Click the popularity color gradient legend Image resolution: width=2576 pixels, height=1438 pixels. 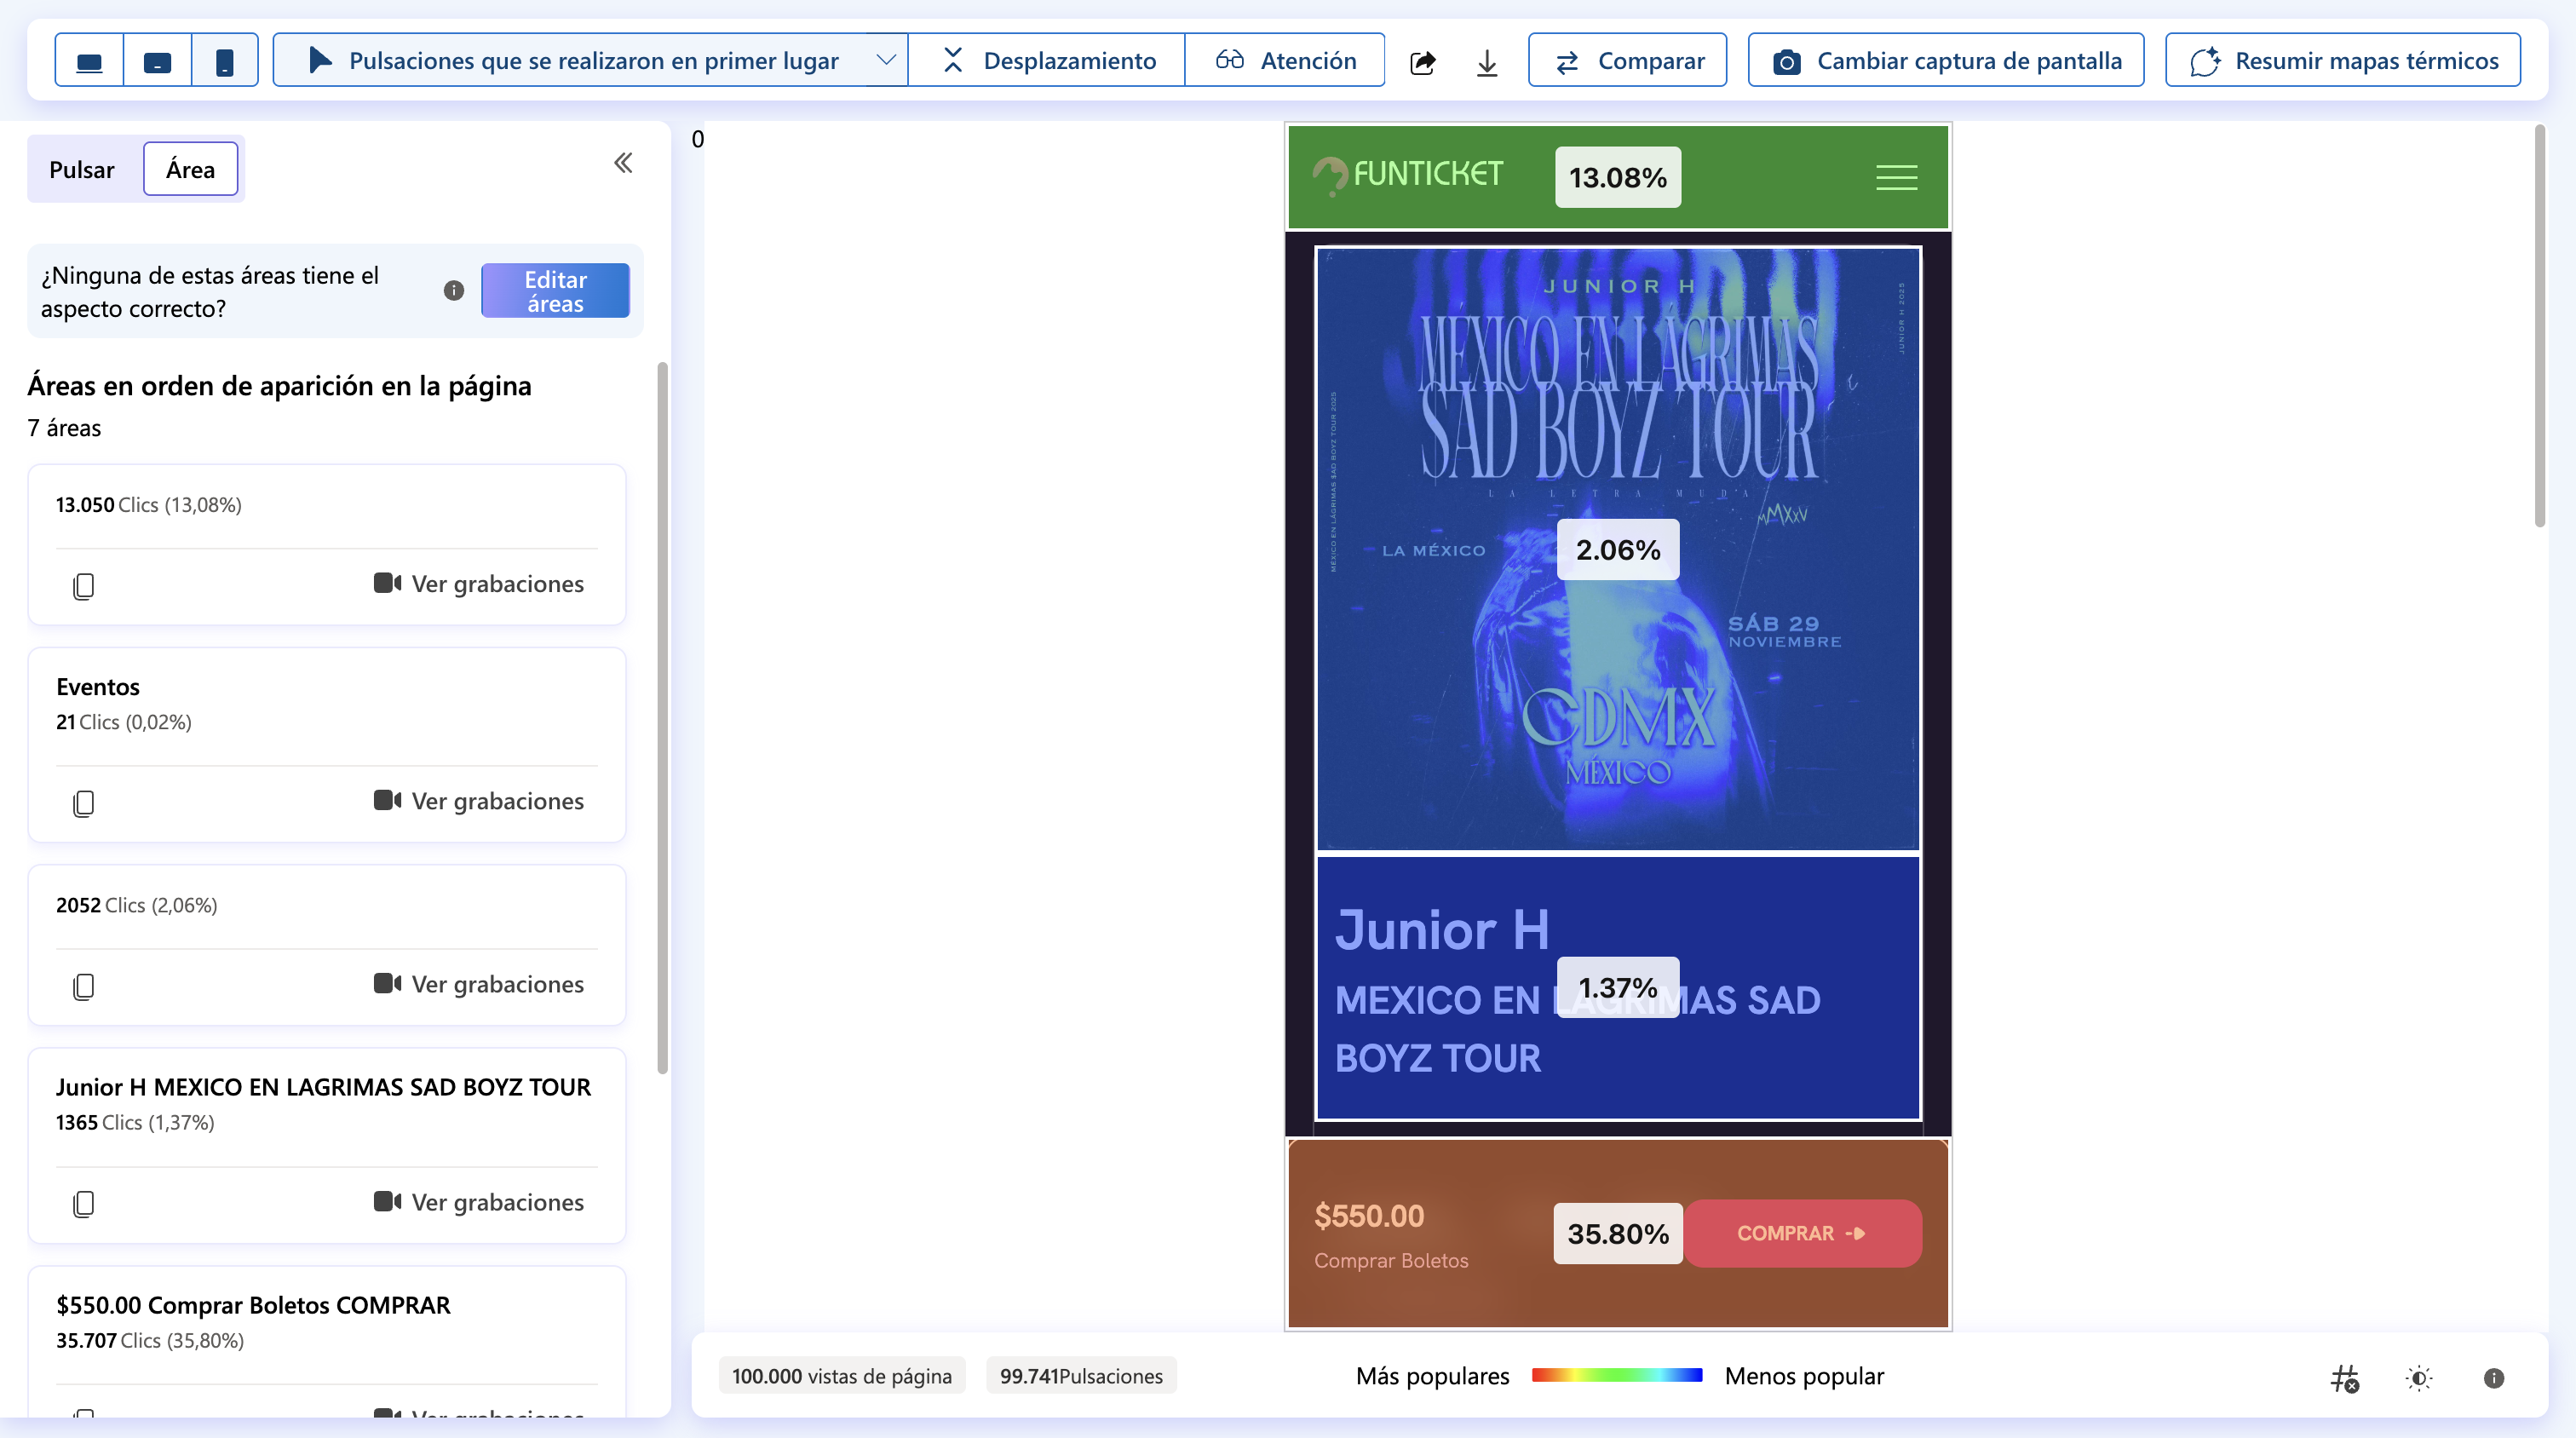(x=1616, y=1375)
